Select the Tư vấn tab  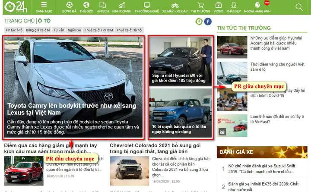59,30
